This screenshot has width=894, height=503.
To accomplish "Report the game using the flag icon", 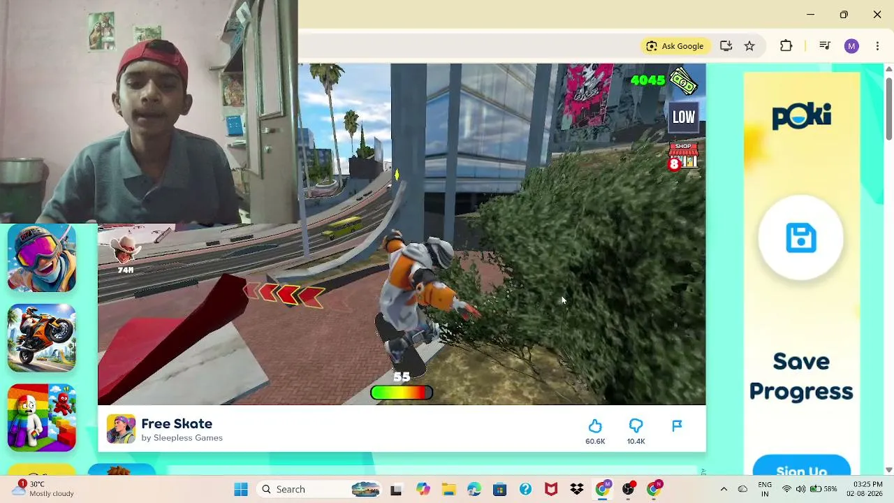I will point(677,425).
